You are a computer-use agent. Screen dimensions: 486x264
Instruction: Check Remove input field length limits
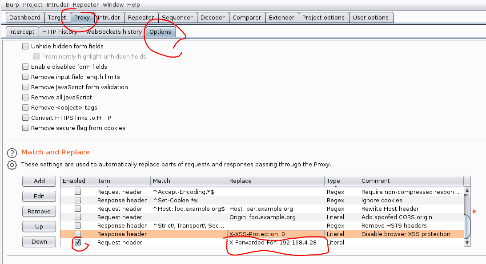25,77
